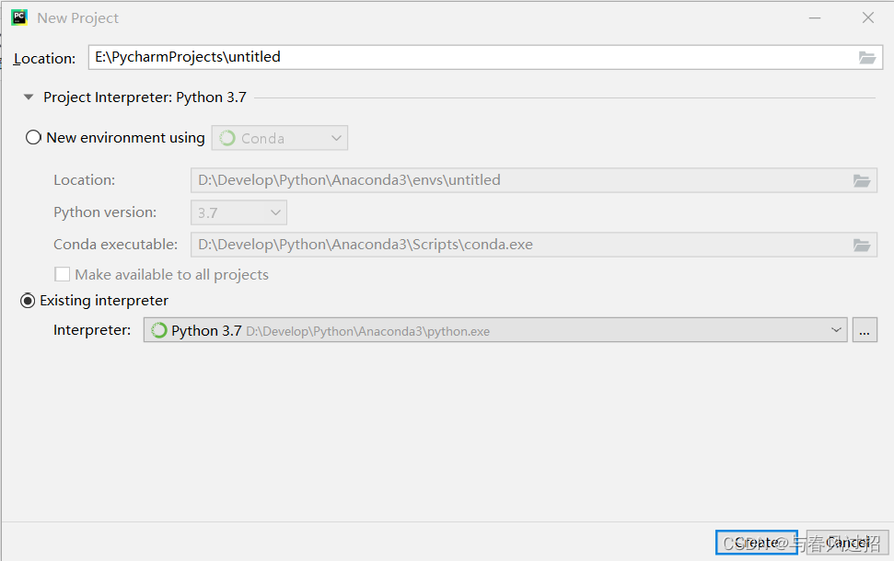894x561 pixels.
Task: Click the Conda executable label
Action: (116, 245)
